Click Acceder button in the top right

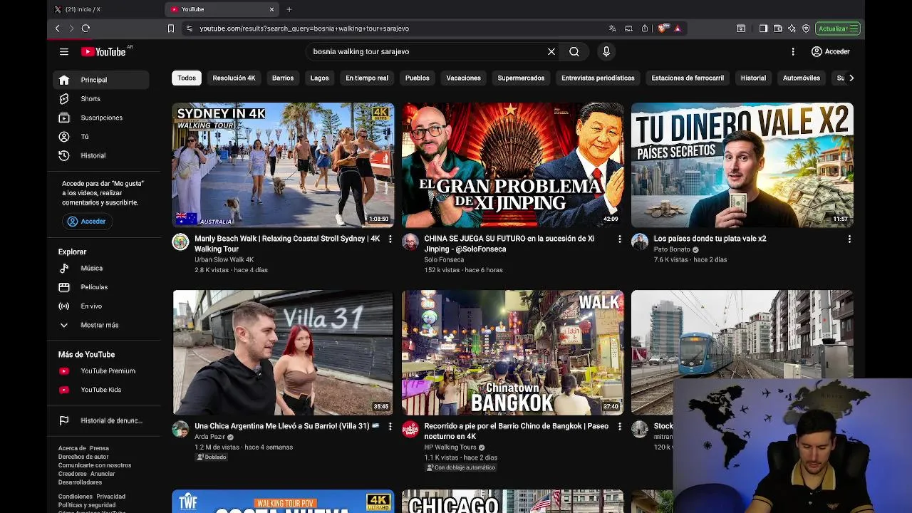tap(831, 51)
